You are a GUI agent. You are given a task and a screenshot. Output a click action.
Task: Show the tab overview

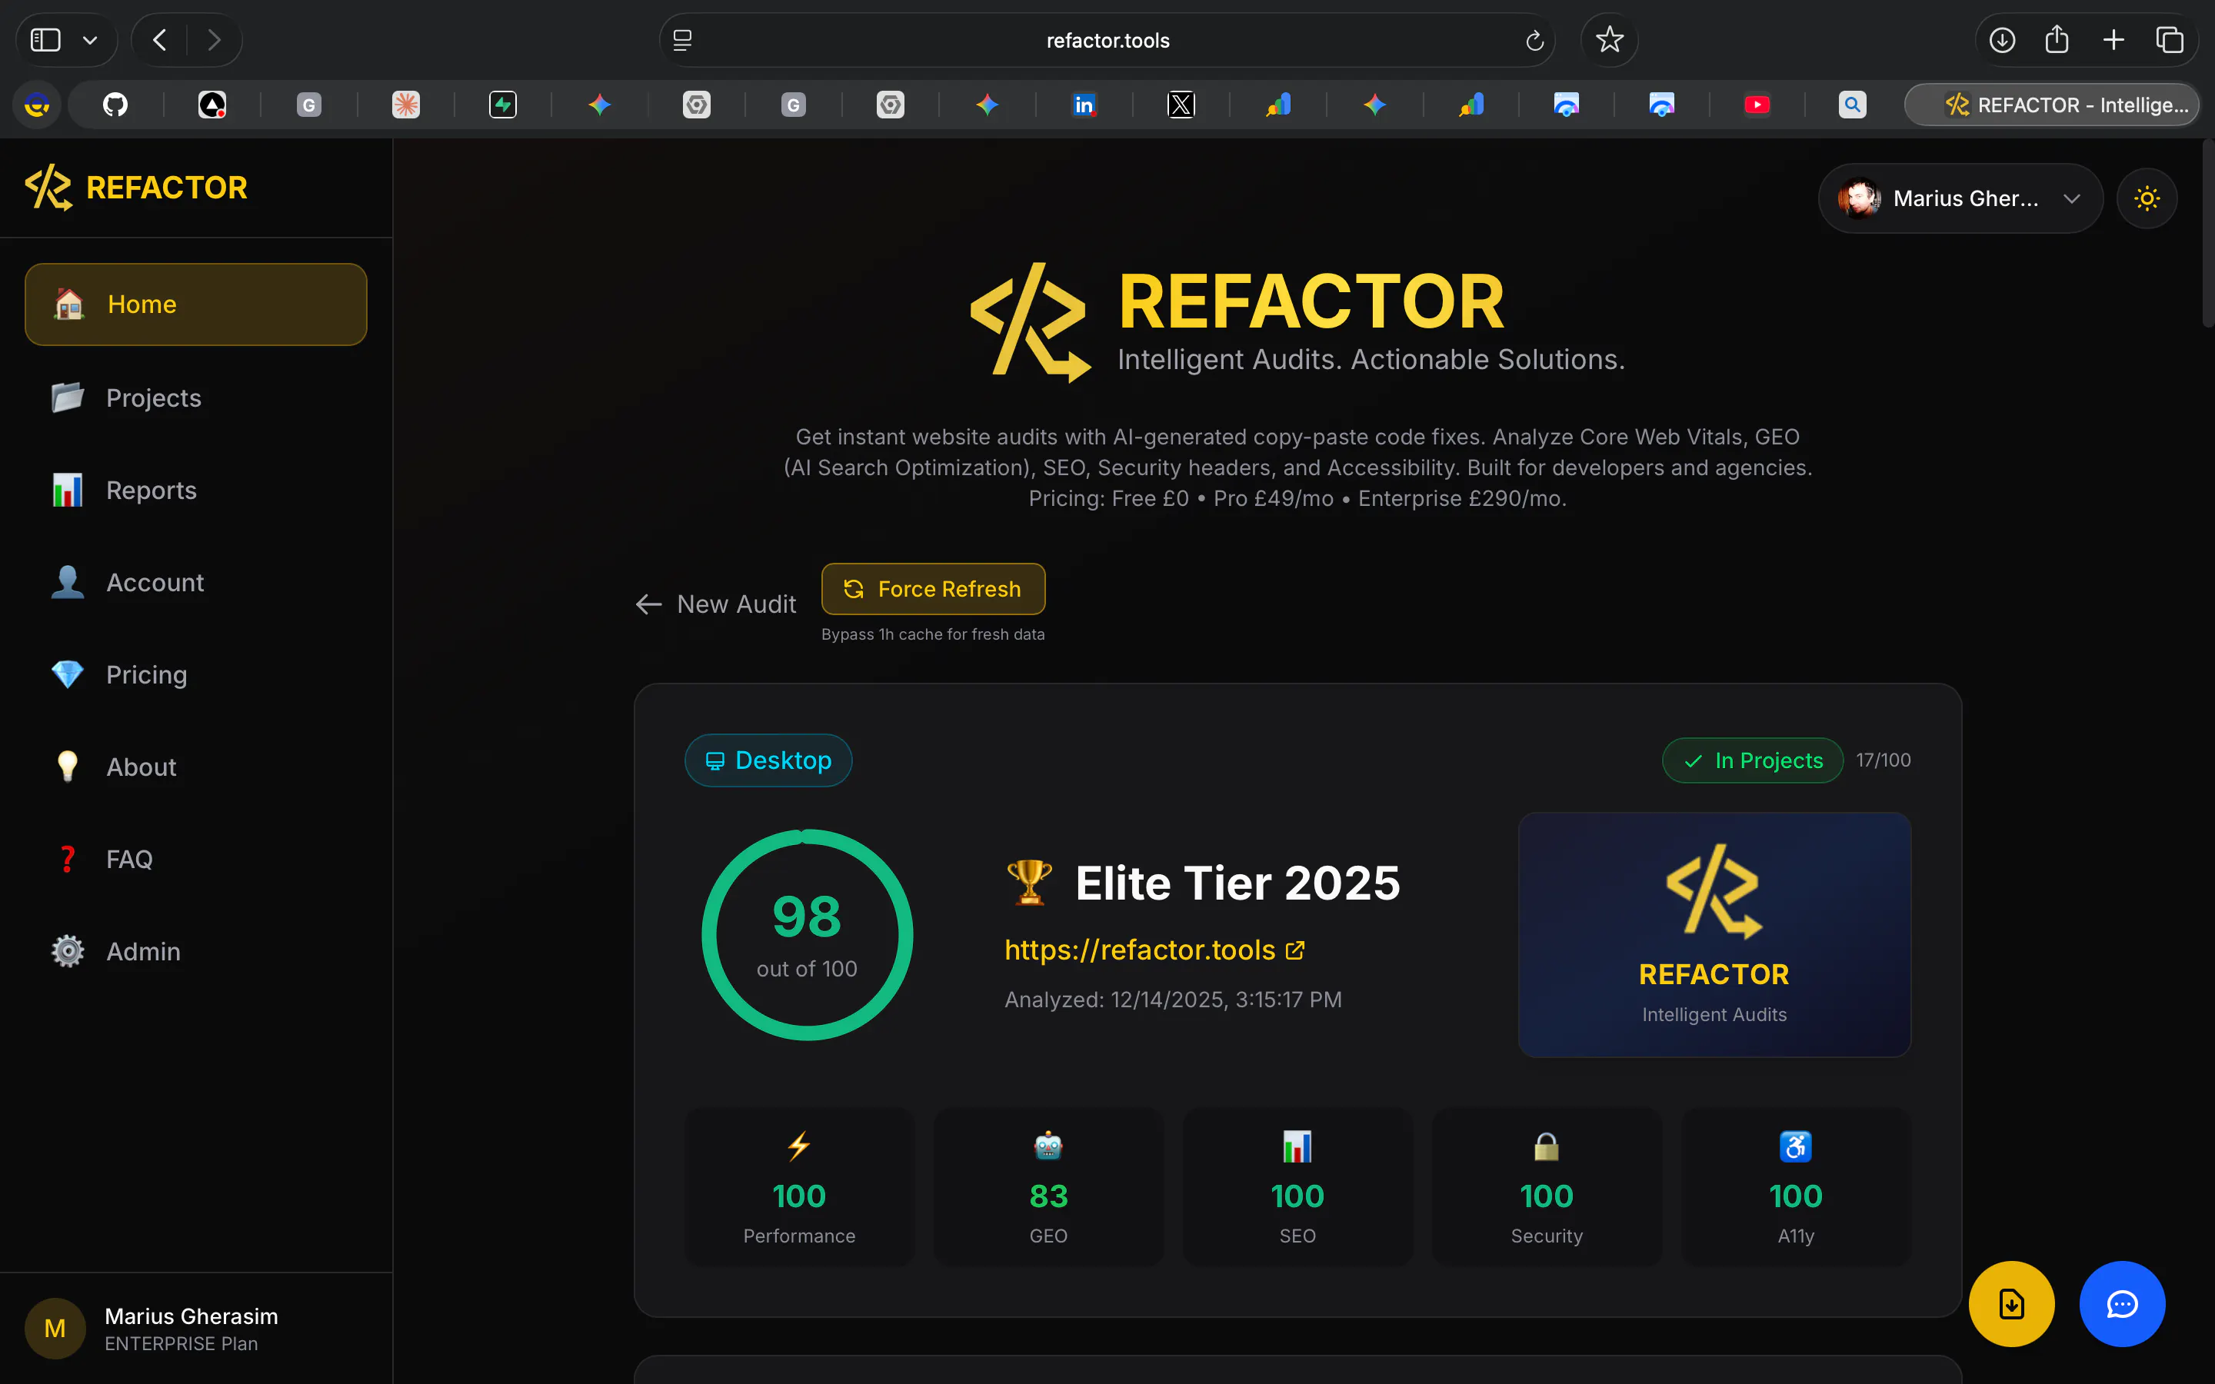point(2169,40)
